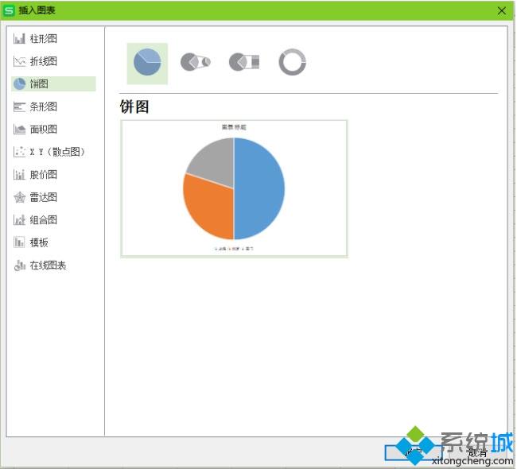The image size is (517, 469).
Task: Click the 雷达图 radar chart icon
Action: (x=19, y=197)
